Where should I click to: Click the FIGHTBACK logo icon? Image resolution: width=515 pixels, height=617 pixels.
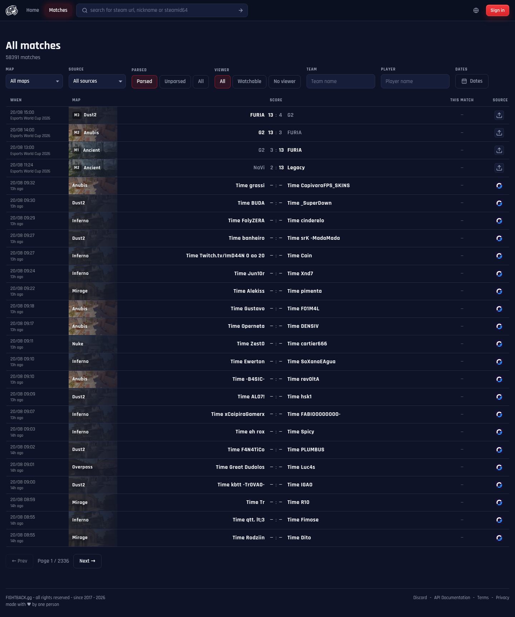[12, 10]
